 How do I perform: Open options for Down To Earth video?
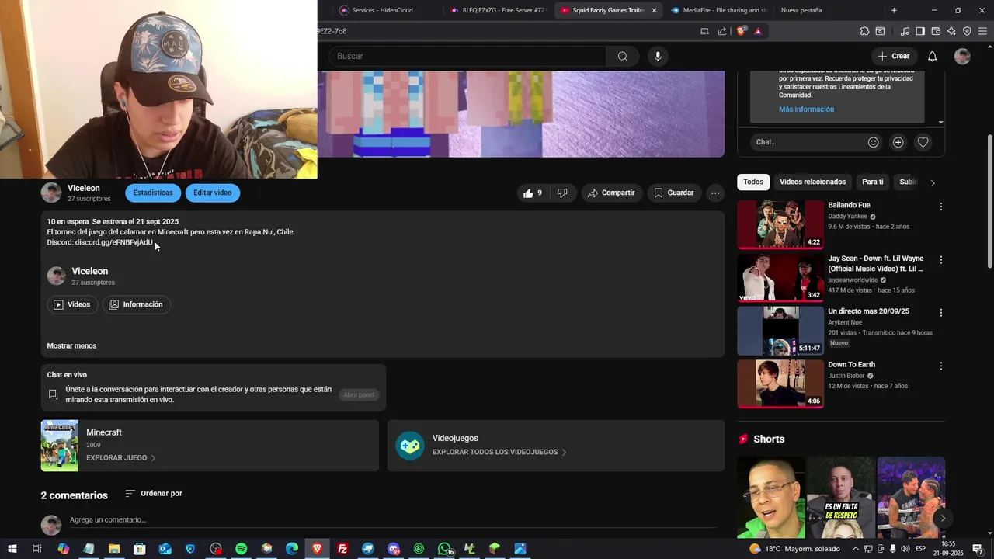pos(941,366)
